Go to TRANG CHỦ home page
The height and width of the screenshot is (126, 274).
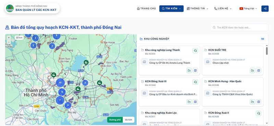(146, 9)
